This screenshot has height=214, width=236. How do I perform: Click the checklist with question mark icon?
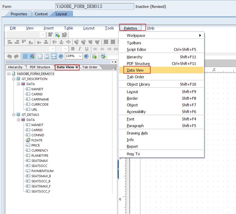[x=94, y=57]
